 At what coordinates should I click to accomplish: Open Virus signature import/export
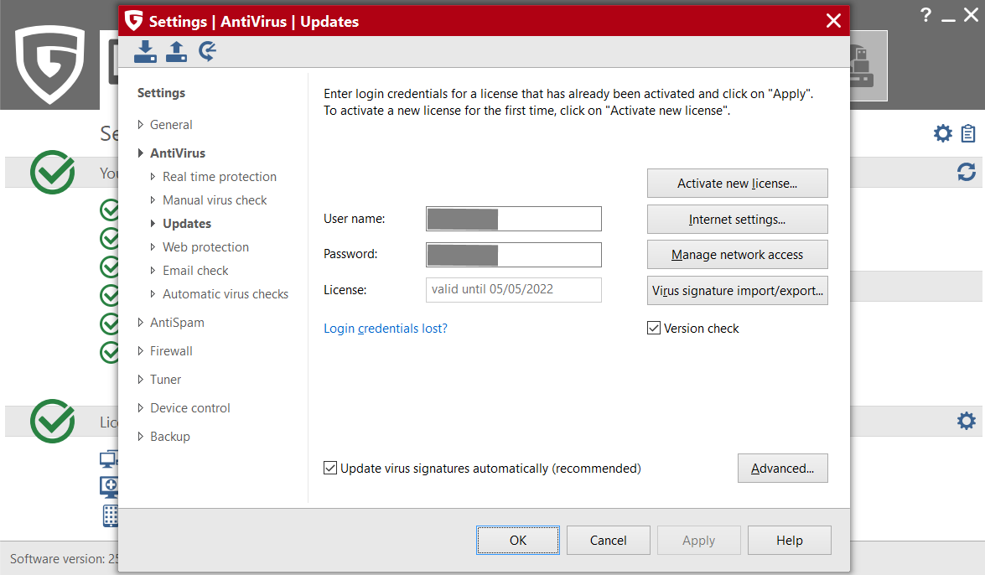[x=738, y=290]
